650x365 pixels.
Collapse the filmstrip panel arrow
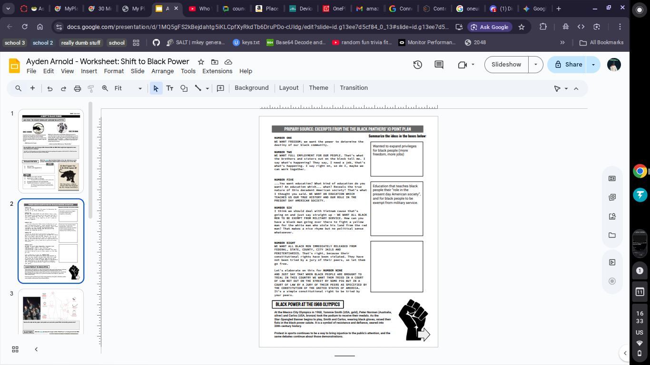(x=36, y=349)
